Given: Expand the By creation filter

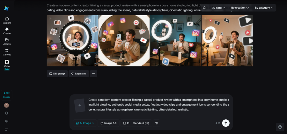Looking at the screenshot, I should 240,8.
